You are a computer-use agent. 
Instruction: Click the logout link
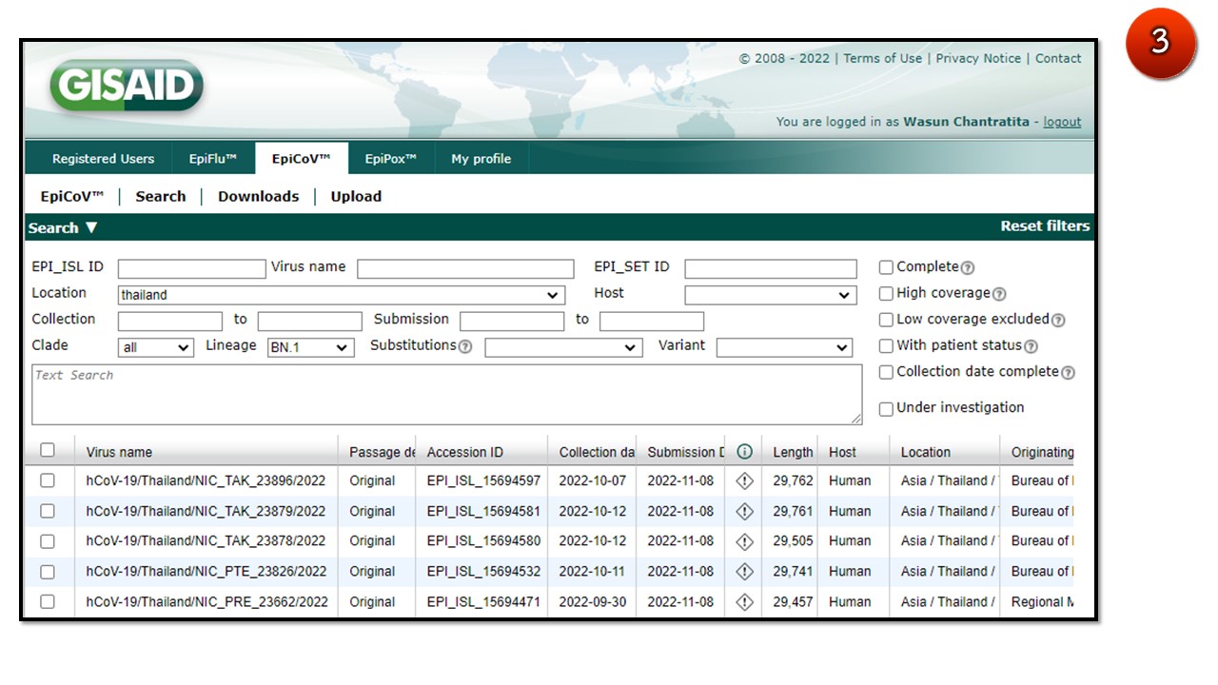(x=1062, y=122)
